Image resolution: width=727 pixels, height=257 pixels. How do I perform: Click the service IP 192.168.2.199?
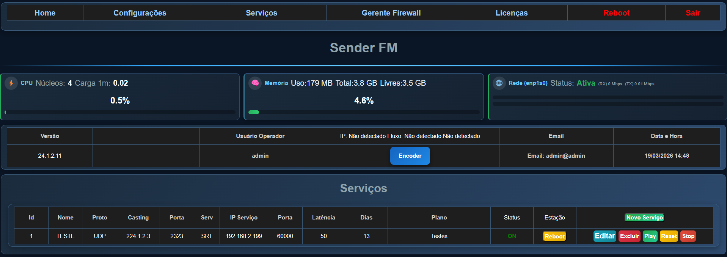coord(244,236)
